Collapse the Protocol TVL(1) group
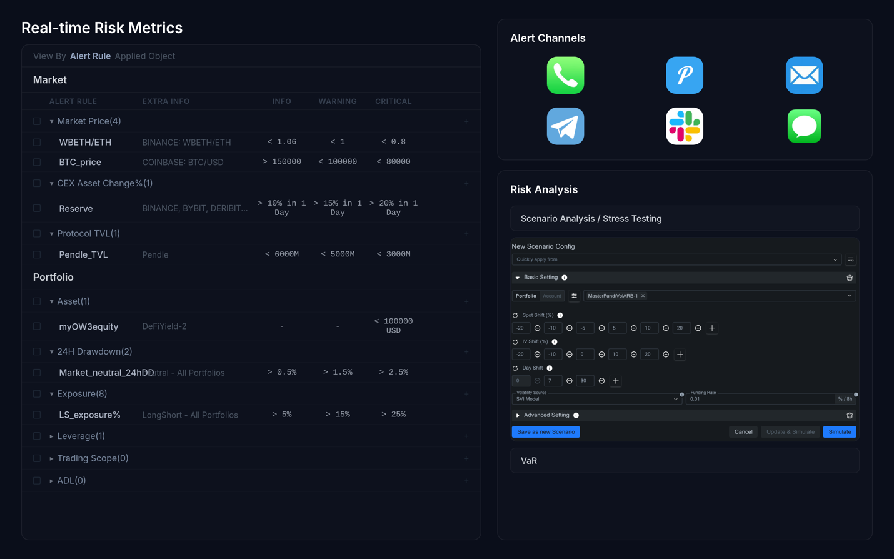 point(51,234)
